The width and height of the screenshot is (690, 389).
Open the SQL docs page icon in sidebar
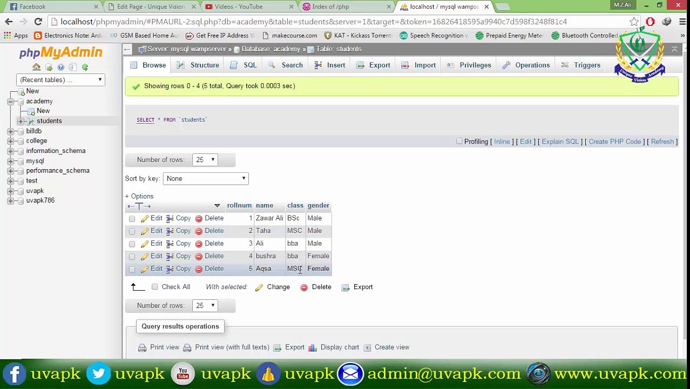pyautogui.click(x=72, y=68)
